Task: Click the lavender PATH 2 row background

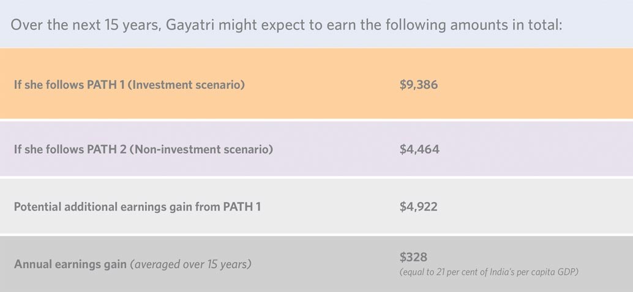Action: 316,149
